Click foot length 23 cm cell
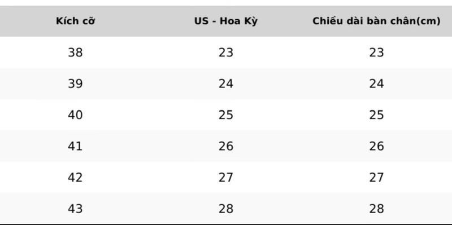Image resolution: width=452 pixels, height=225 pixels. [376, 52]
